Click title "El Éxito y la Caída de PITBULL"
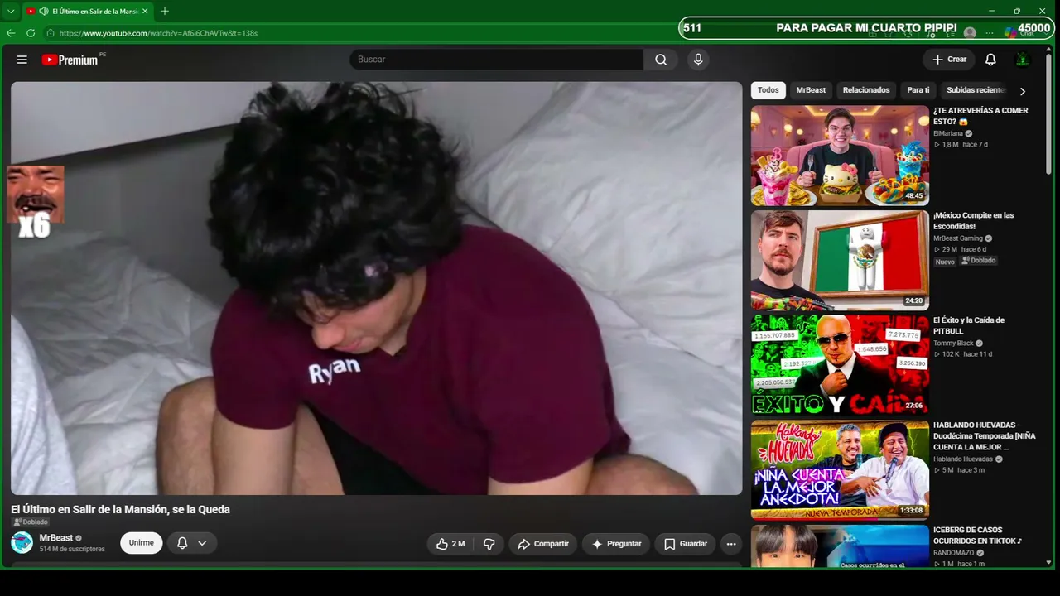 coord(969,326)
